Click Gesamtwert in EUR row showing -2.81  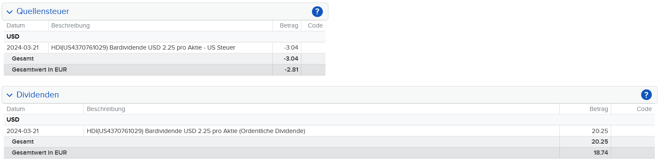coord(164,69)
